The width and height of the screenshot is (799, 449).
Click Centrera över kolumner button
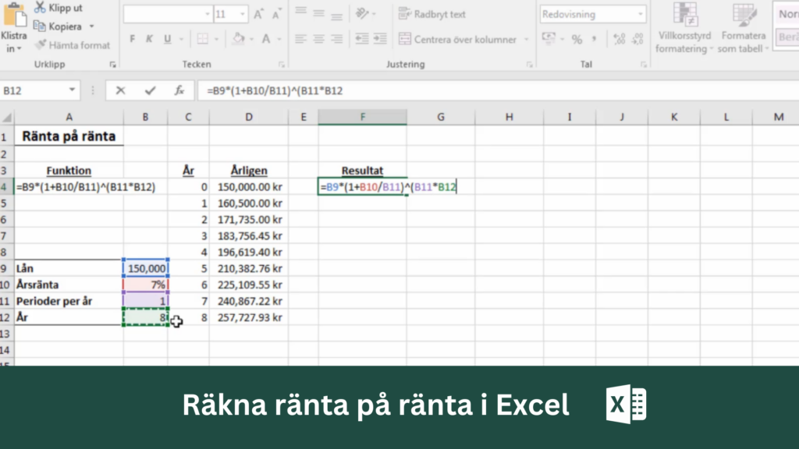tap(457, 39)
